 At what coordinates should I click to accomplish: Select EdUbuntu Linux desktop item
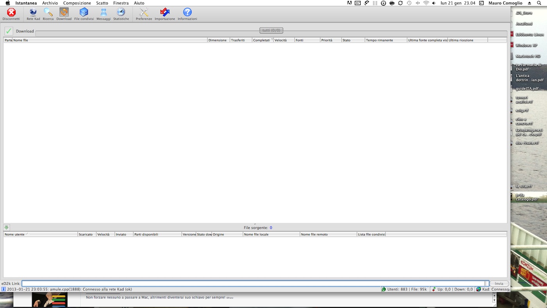(529, 34)
